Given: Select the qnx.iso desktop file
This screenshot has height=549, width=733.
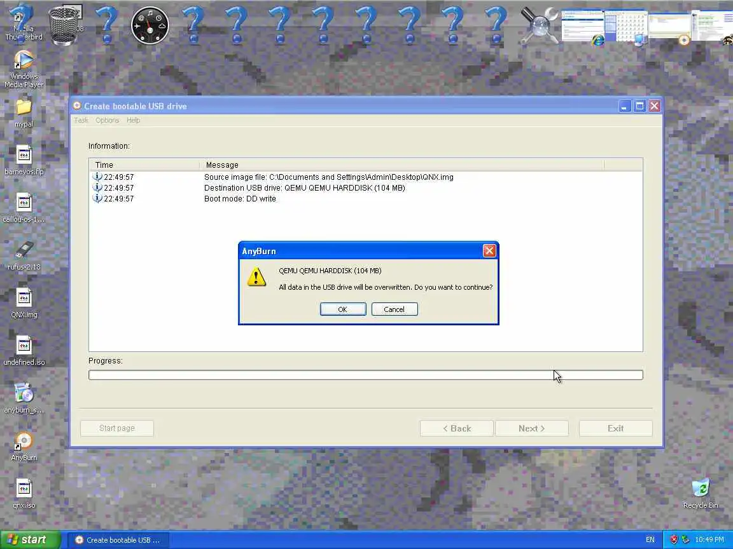Looking at the screenshot, I should pos(24,494).
